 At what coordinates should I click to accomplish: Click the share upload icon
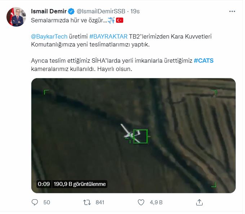[199, 202]
